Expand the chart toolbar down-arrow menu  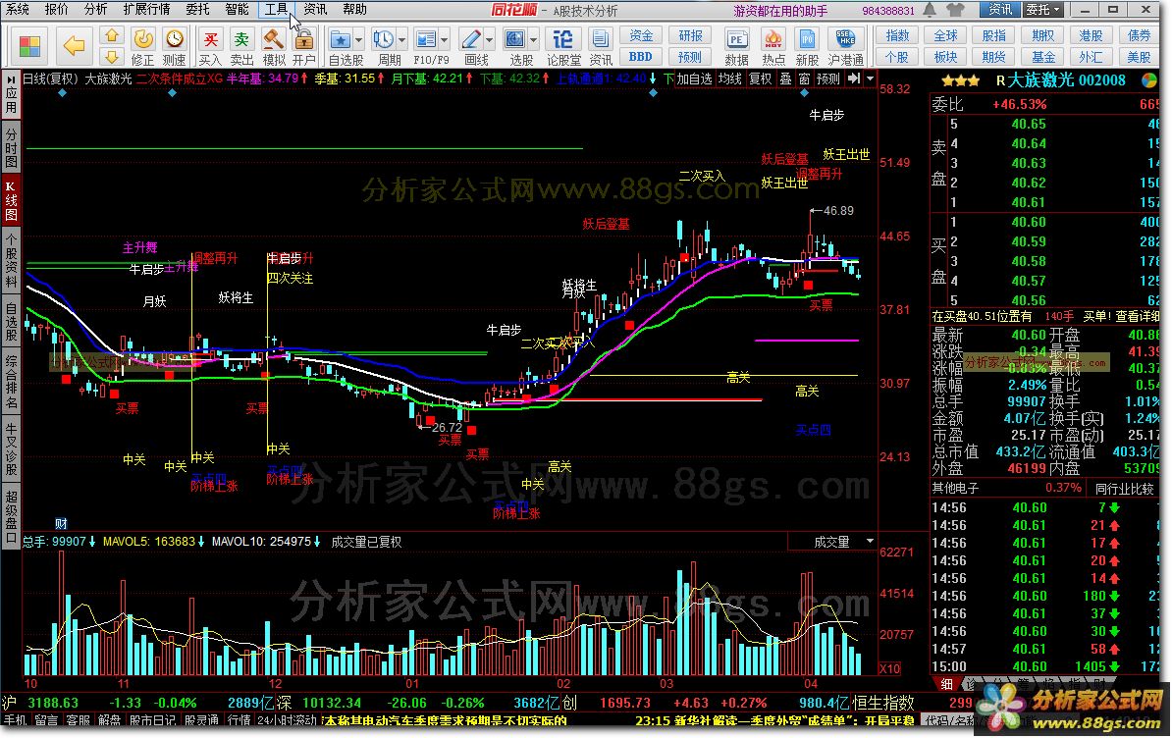coord(870,79)
